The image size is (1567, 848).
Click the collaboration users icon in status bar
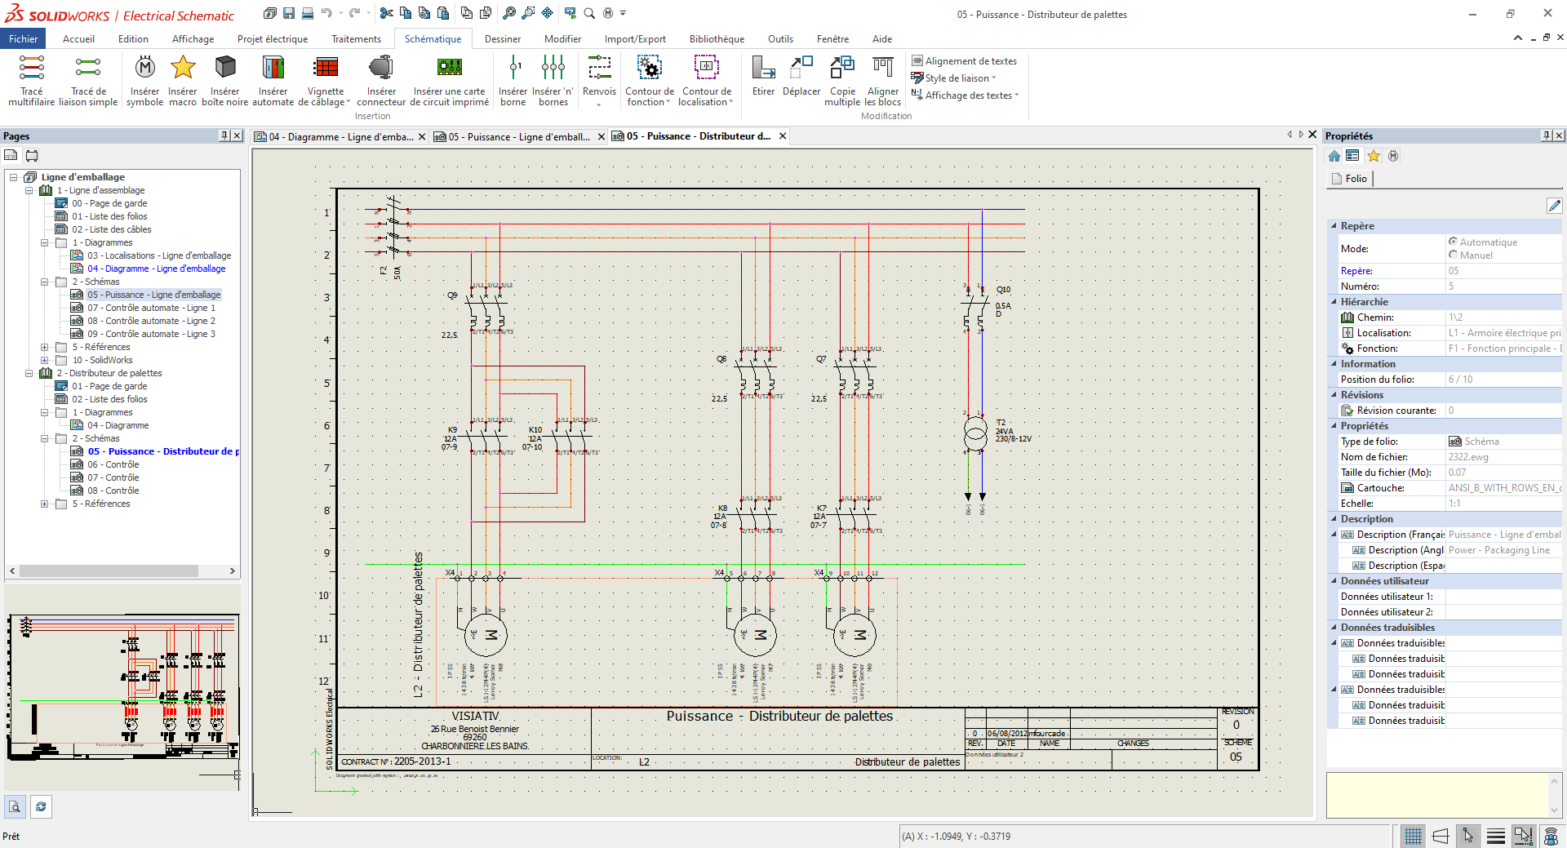1551,836
